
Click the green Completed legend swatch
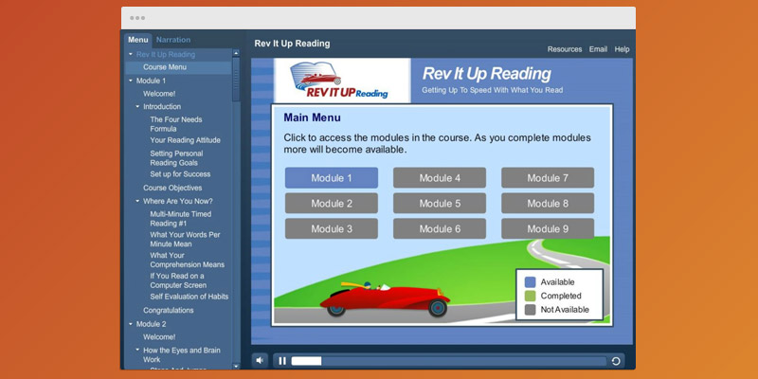pos(531,296)
